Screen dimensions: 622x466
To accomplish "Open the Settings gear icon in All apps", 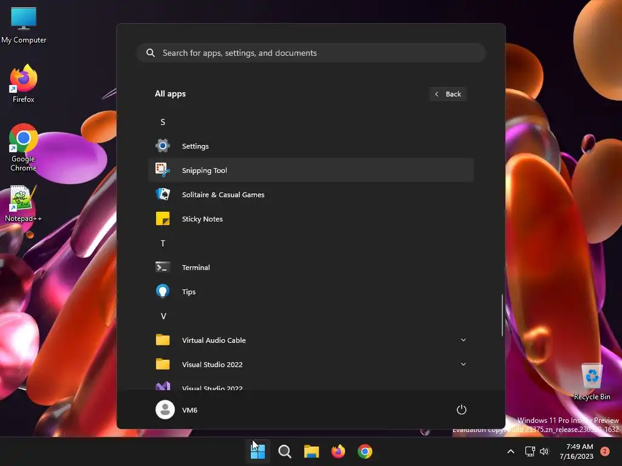I will click(x=163, y=146).
